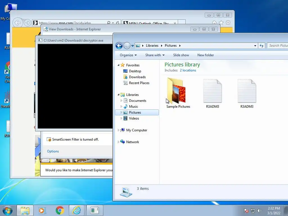Viewport: 288px width, 216px height.
Task: Expand the Network node
Action: click(x=118, y=142)
